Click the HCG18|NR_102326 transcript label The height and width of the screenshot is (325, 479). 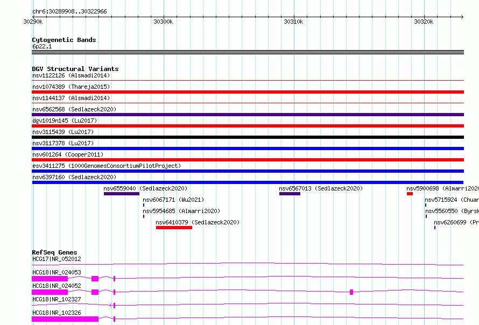point(57,313)
